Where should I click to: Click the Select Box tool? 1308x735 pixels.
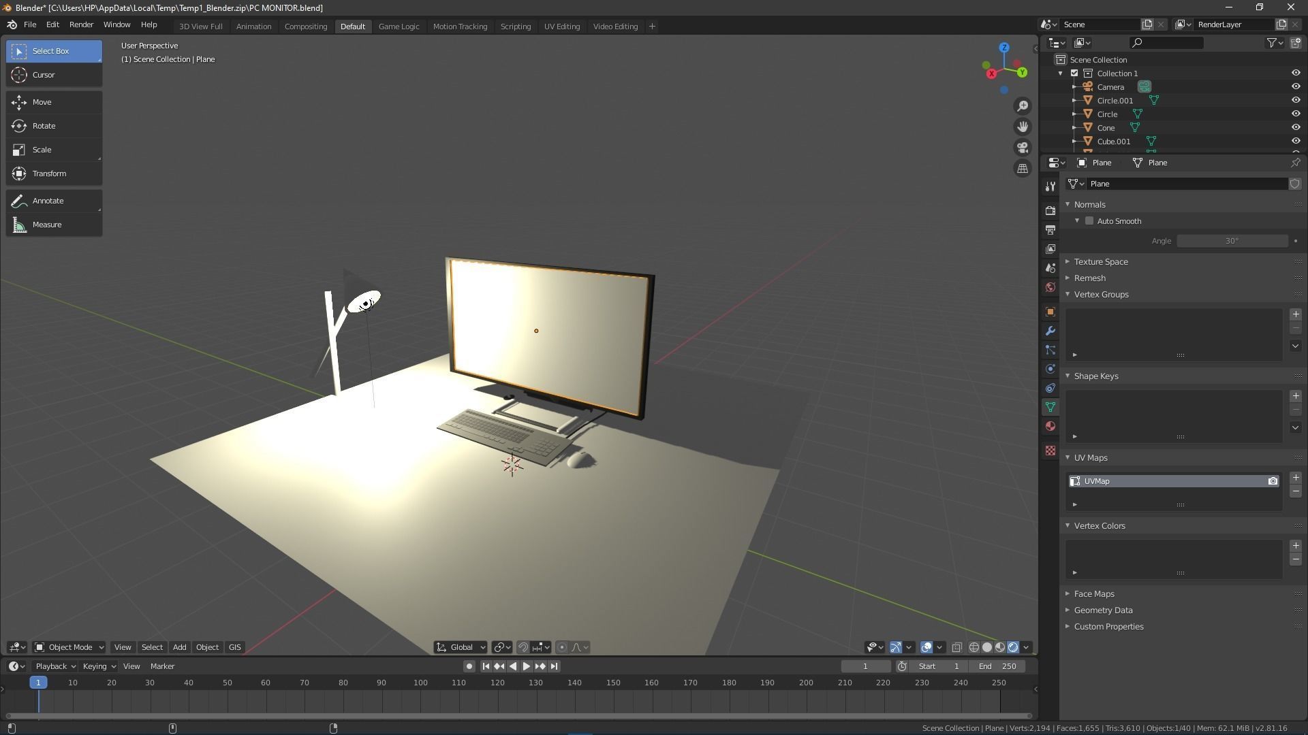[54, 51]
